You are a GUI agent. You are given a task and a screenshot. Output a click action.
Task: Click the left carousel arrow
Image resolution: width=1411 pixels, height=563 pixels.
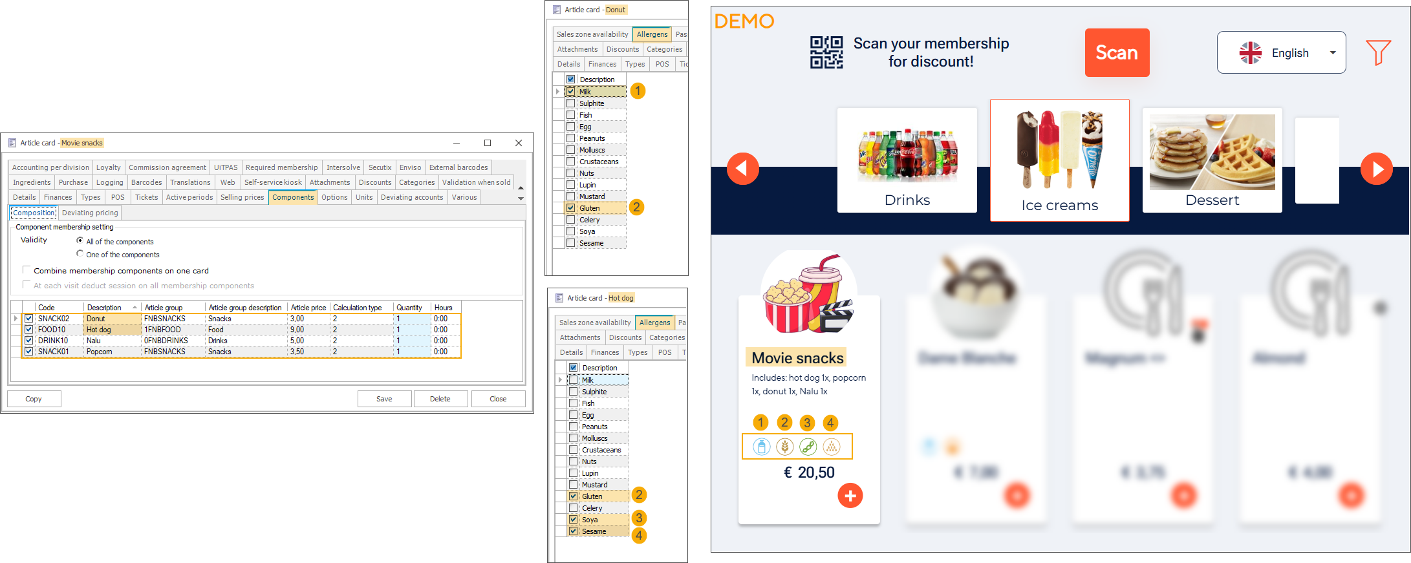click(742, 169)
